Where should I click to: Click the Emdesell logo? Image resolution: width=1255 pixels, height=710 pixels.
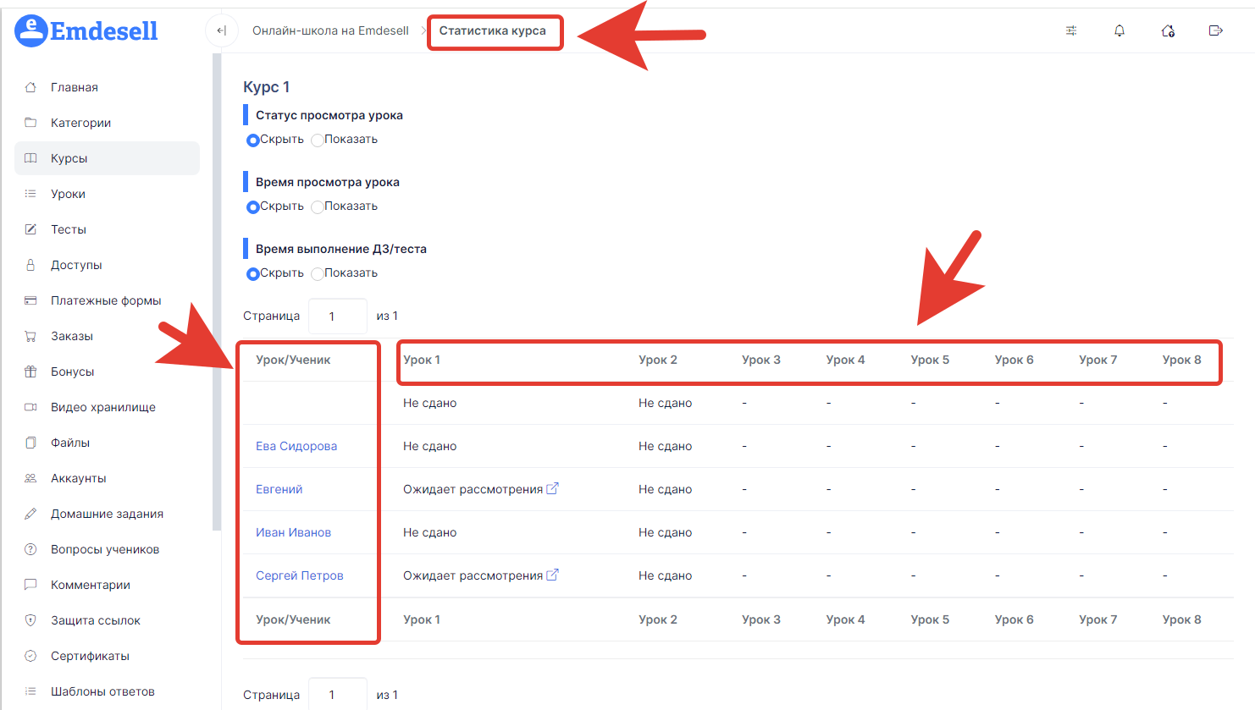click(x=86, y=31)
